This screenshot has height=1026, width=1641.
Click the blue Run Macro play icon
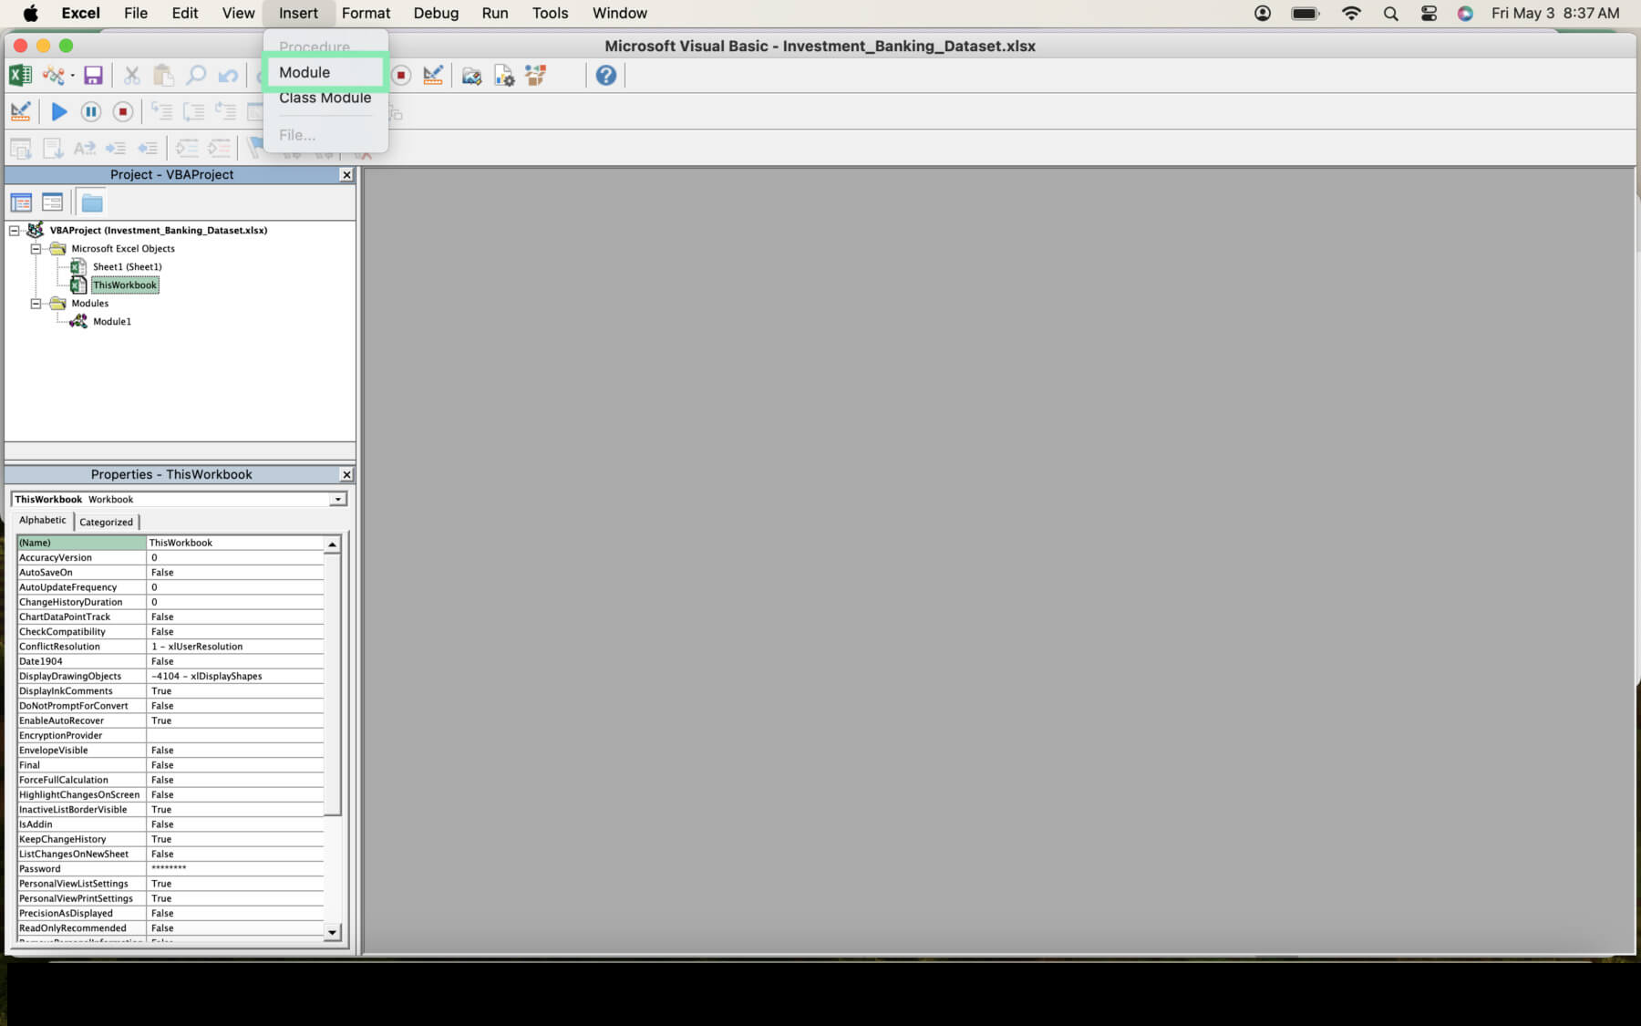point(59,111)
